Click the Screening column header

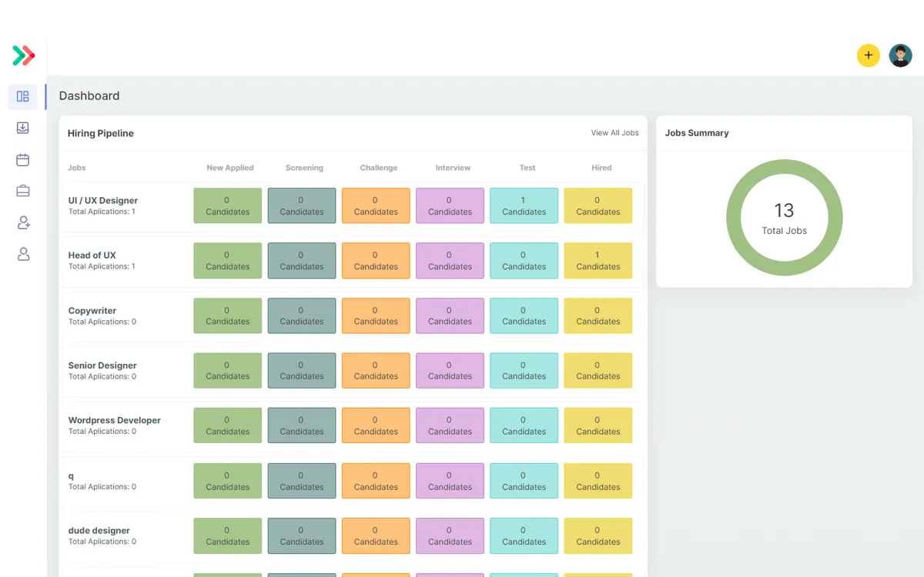pyautogui.click(x=304, y=168)
